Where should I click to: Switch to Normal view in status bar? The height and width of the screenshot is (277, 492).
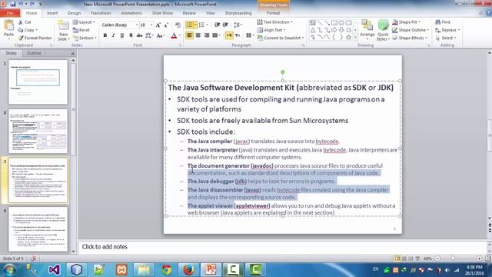tap(397, 259)
